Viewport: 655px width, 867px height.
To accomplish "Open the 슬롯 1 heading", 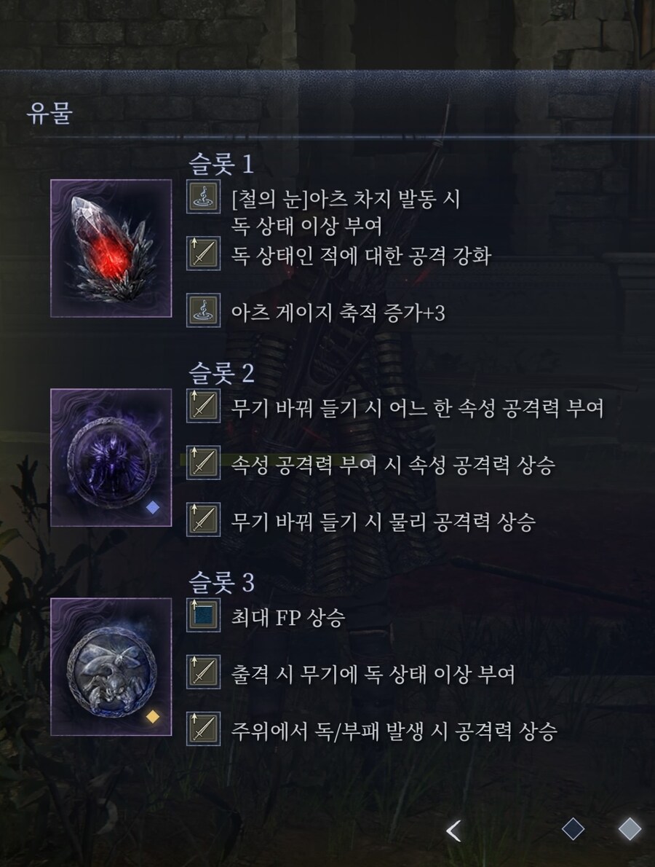I will click(x=221, y=164).
